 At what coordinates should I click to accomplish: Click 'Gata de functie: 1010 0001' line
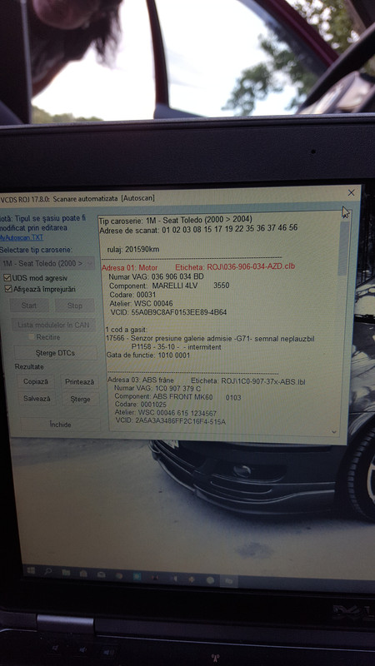[147, 355]
